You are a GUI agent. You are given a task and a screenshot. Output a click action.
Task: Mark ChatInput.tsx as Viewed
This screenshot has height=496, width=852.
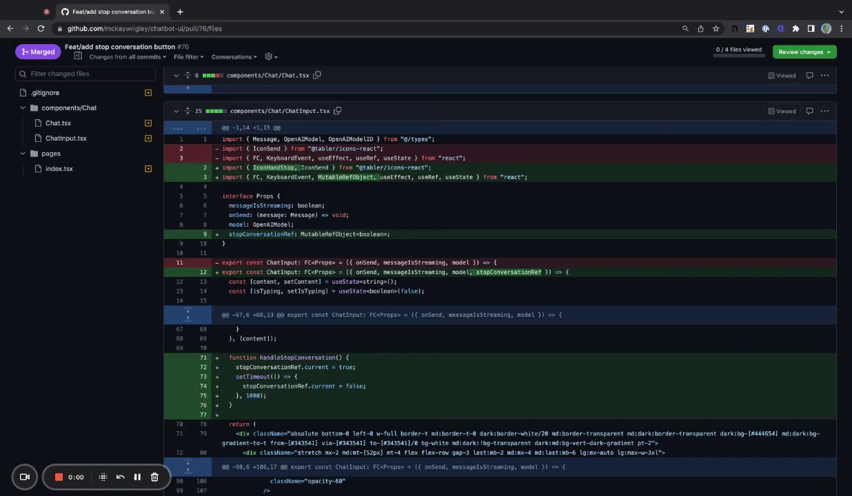click(782, 111)
